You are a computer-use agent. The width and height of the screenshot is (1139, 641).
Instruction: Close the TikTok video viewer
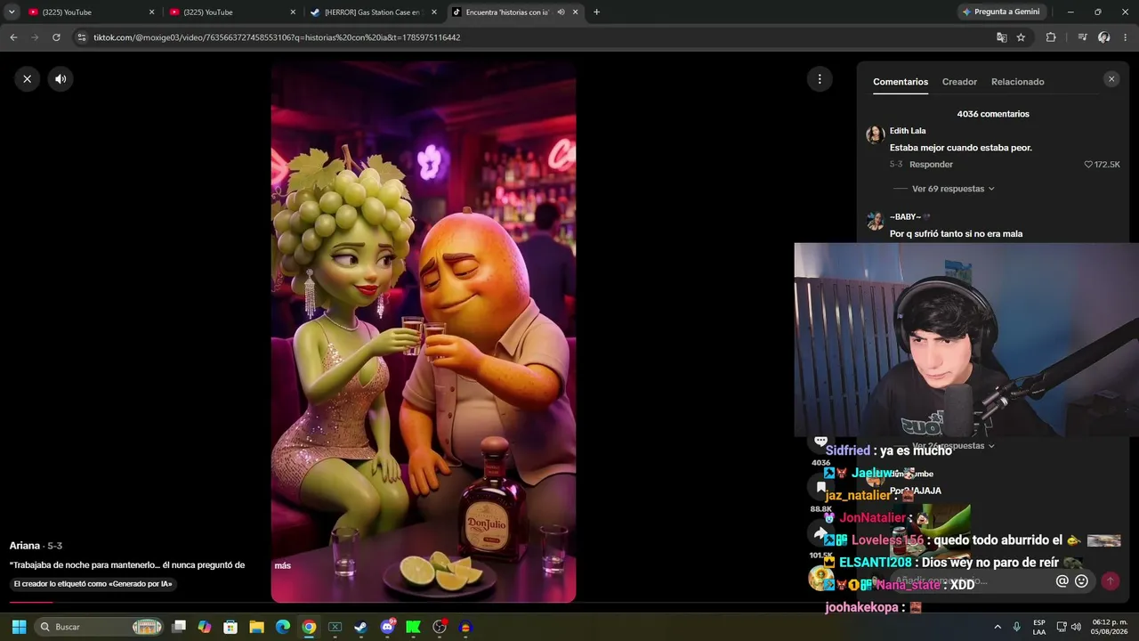(27, 79)
